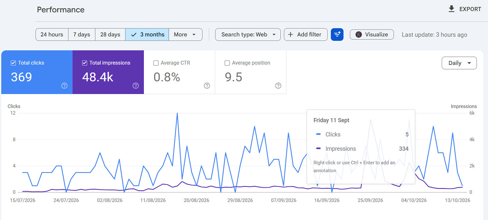Click the 369 total clicks value
The height and width of the screenshot is (220, 488).
click(x=22, y=77)
